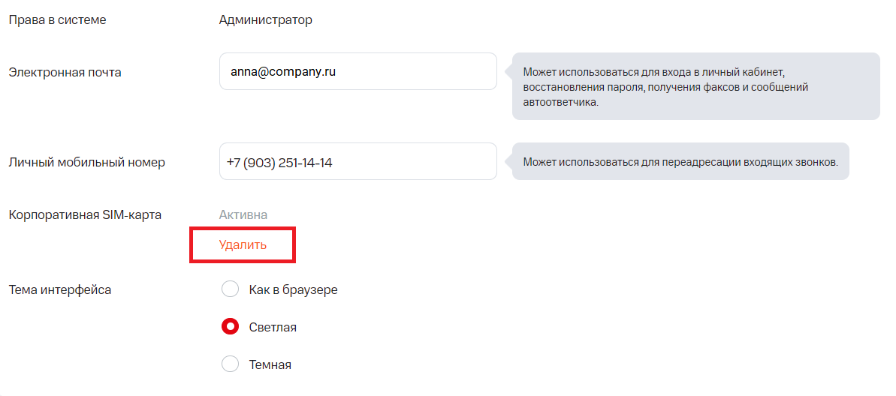Select the "Как в браузере" radio button
This screenshot has height=396, width=896.
point(230,289)
